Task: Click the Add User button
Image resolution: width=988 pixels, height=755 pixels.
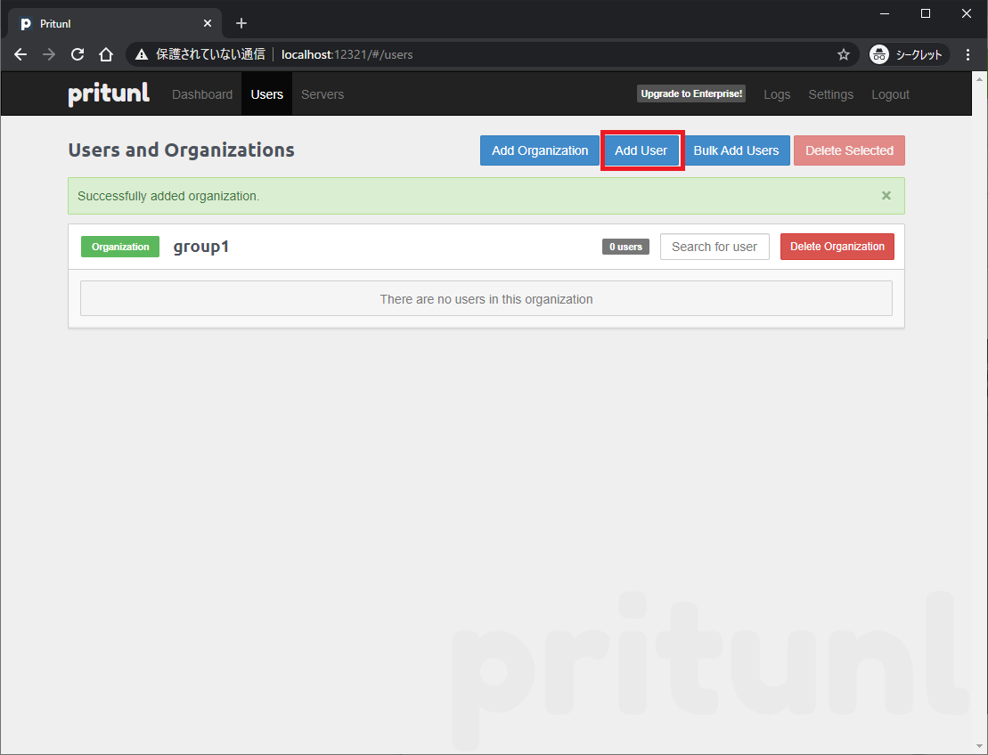Action: [x=641, y=150]
